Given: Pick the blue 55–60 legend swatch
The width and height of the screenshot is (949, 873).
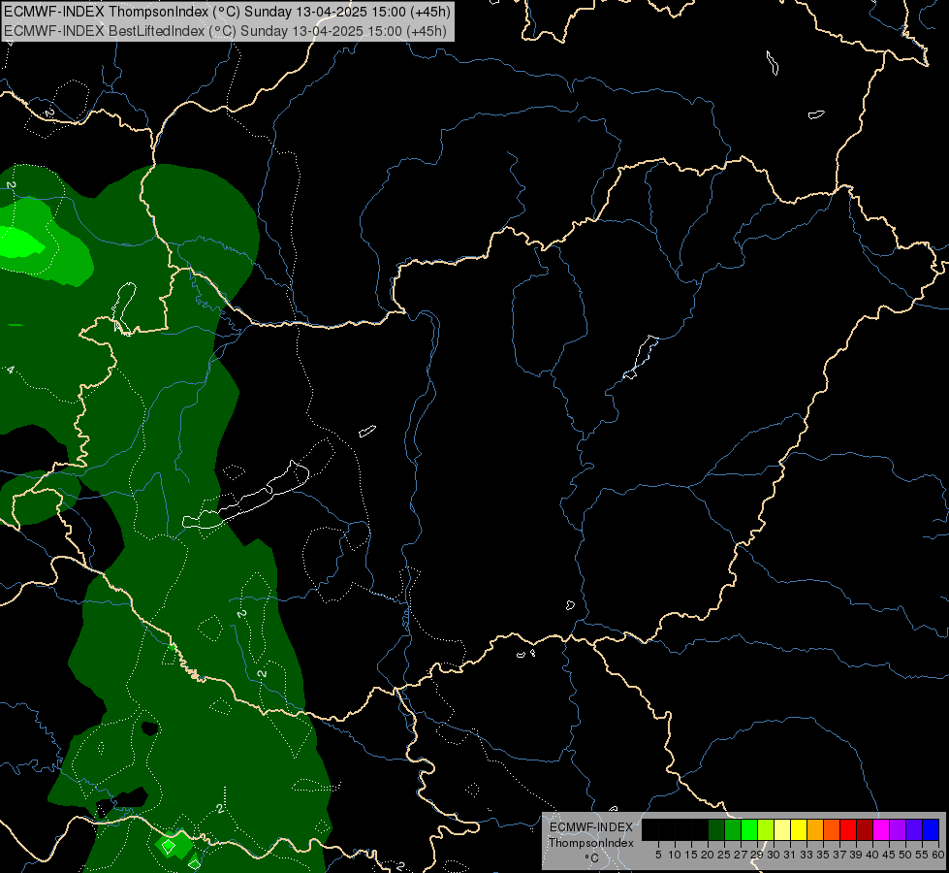Looking at the screenshot, I should coord(931,829).
